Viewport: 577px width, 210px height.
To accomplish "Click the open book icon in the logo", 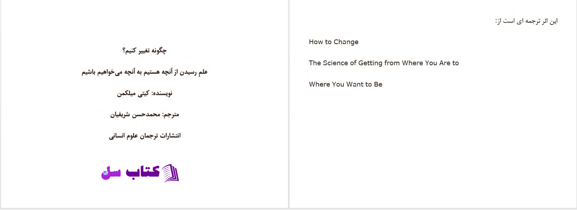I will point(171,173).
